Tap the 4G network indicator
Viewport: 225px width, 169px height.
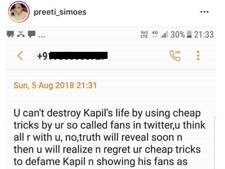(x=154, y=35)
